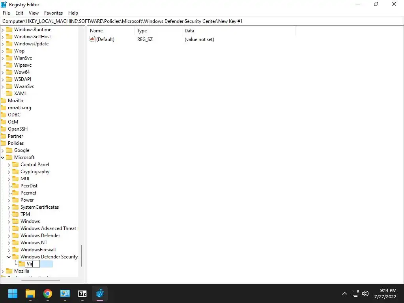The width and height of the screenshot is (404, 303).
Task: Select the WwanSvc folder icon
Action: coord(9,86)
